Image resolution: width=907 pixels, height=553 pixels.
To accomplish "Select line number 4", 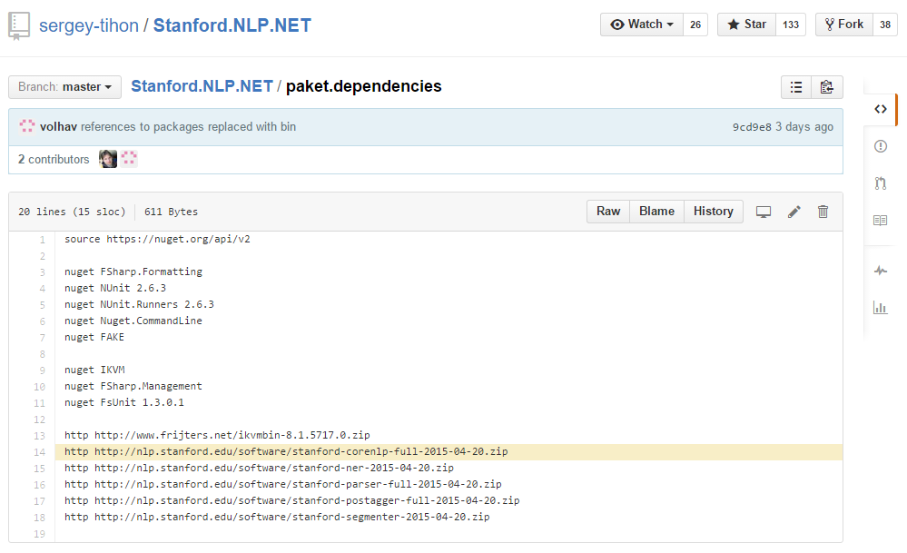I will (43, 288).
